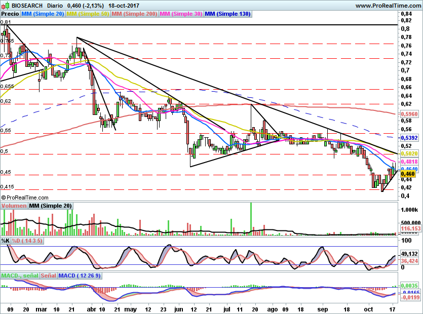Click the ProRealTime.com copyright watermark
Viewport: 423px width, 314px height.
tap(24, 198)
